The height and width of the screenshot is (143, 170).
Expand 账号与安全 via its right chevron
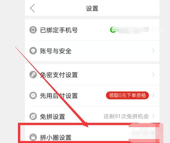[153, 51]
